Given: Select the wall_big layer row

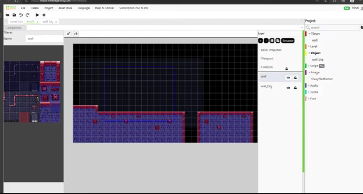Looking at the screenshot, I should 280,87.
